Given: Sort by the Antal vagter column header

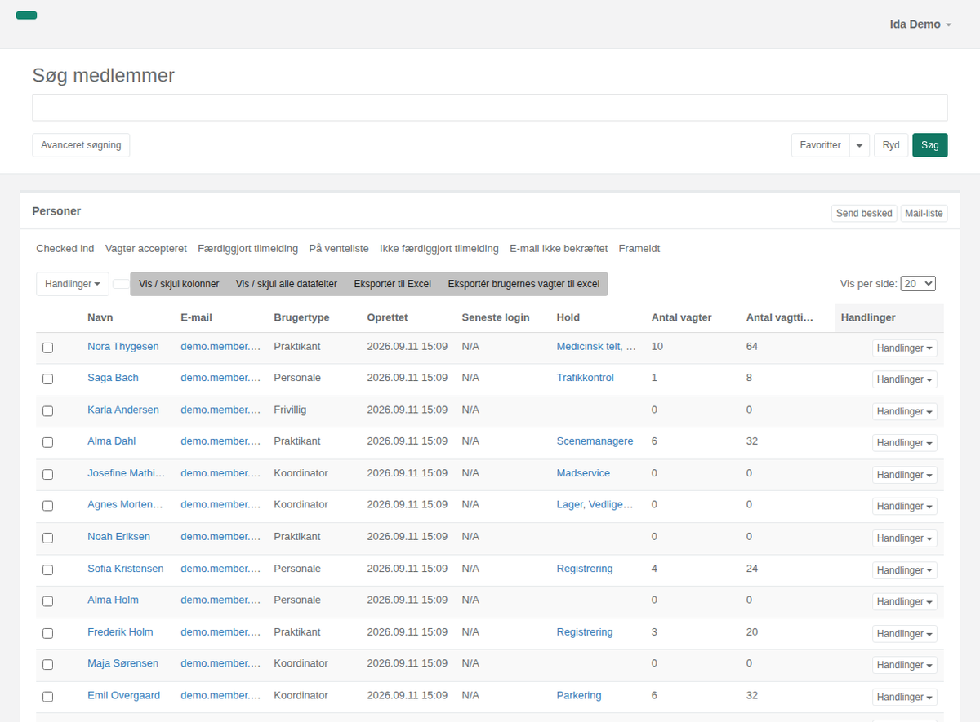Looking at the screenshot, I should pyautogui.click(x=681, y=317).
